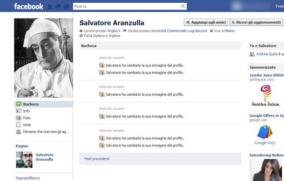Click Aggiungi agli amici button
The image size is (284, 181).
click(206, 22)
